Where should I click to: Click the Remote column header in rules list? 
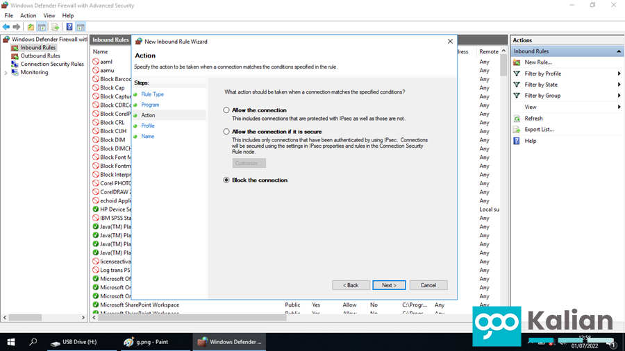[489, 52]
